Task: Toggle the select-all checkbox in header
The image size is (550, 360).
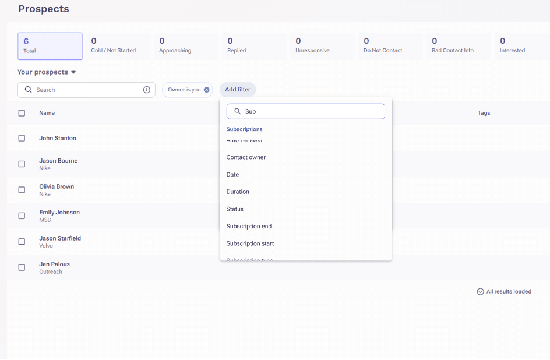Action: coord(22,113)
